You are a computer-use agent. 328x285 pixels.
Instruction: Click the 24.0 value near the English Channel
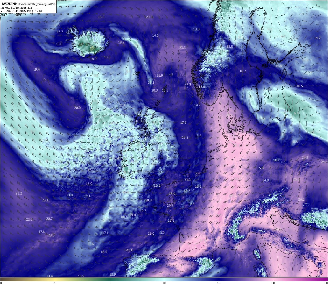(172, 193)
